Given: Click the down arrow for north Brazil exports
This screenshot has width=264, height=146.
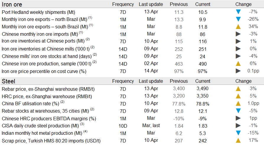Looking at the screenshot, I should (238, 20).
